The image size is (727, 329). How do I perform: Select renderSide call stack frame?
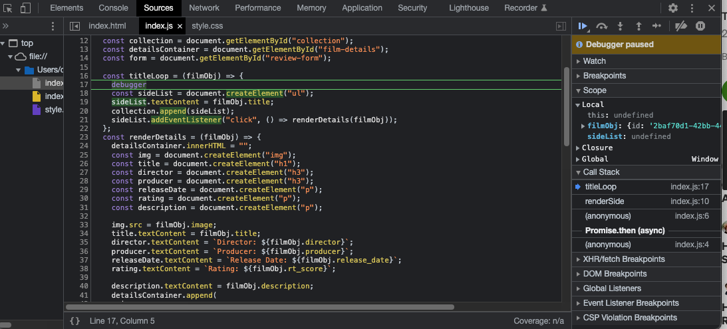[647, 201]
